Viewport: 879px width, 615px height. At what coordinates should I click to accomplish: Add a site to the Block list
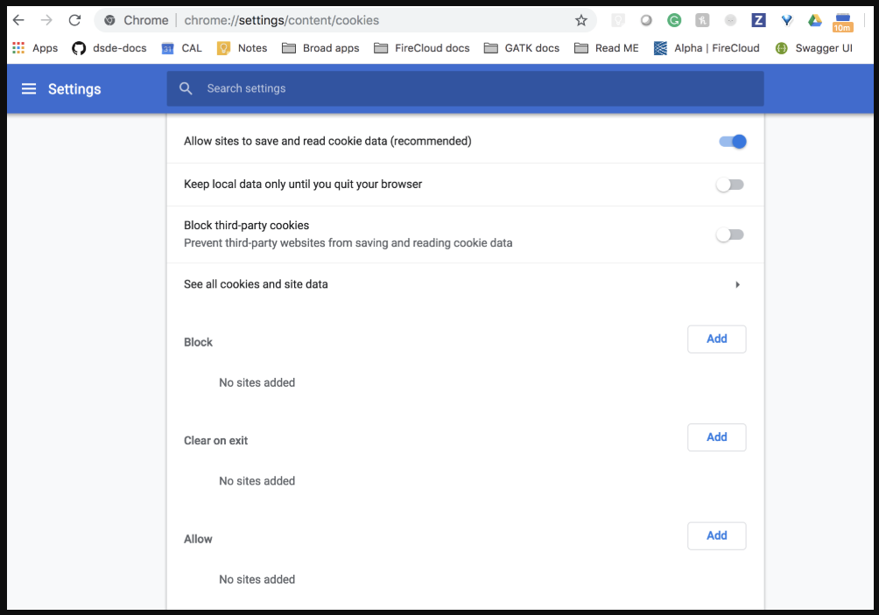[x=716, y=339]
